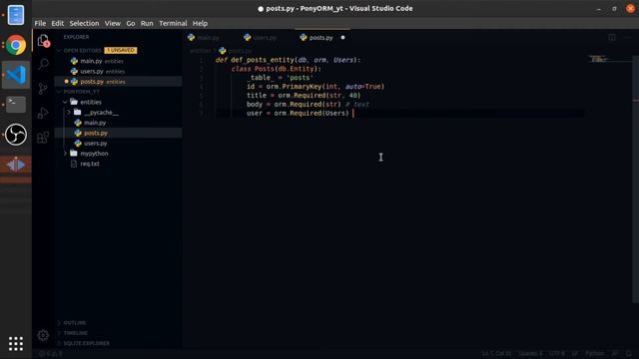
Task: Open OBS Studio from the dock
Action: 16,135
